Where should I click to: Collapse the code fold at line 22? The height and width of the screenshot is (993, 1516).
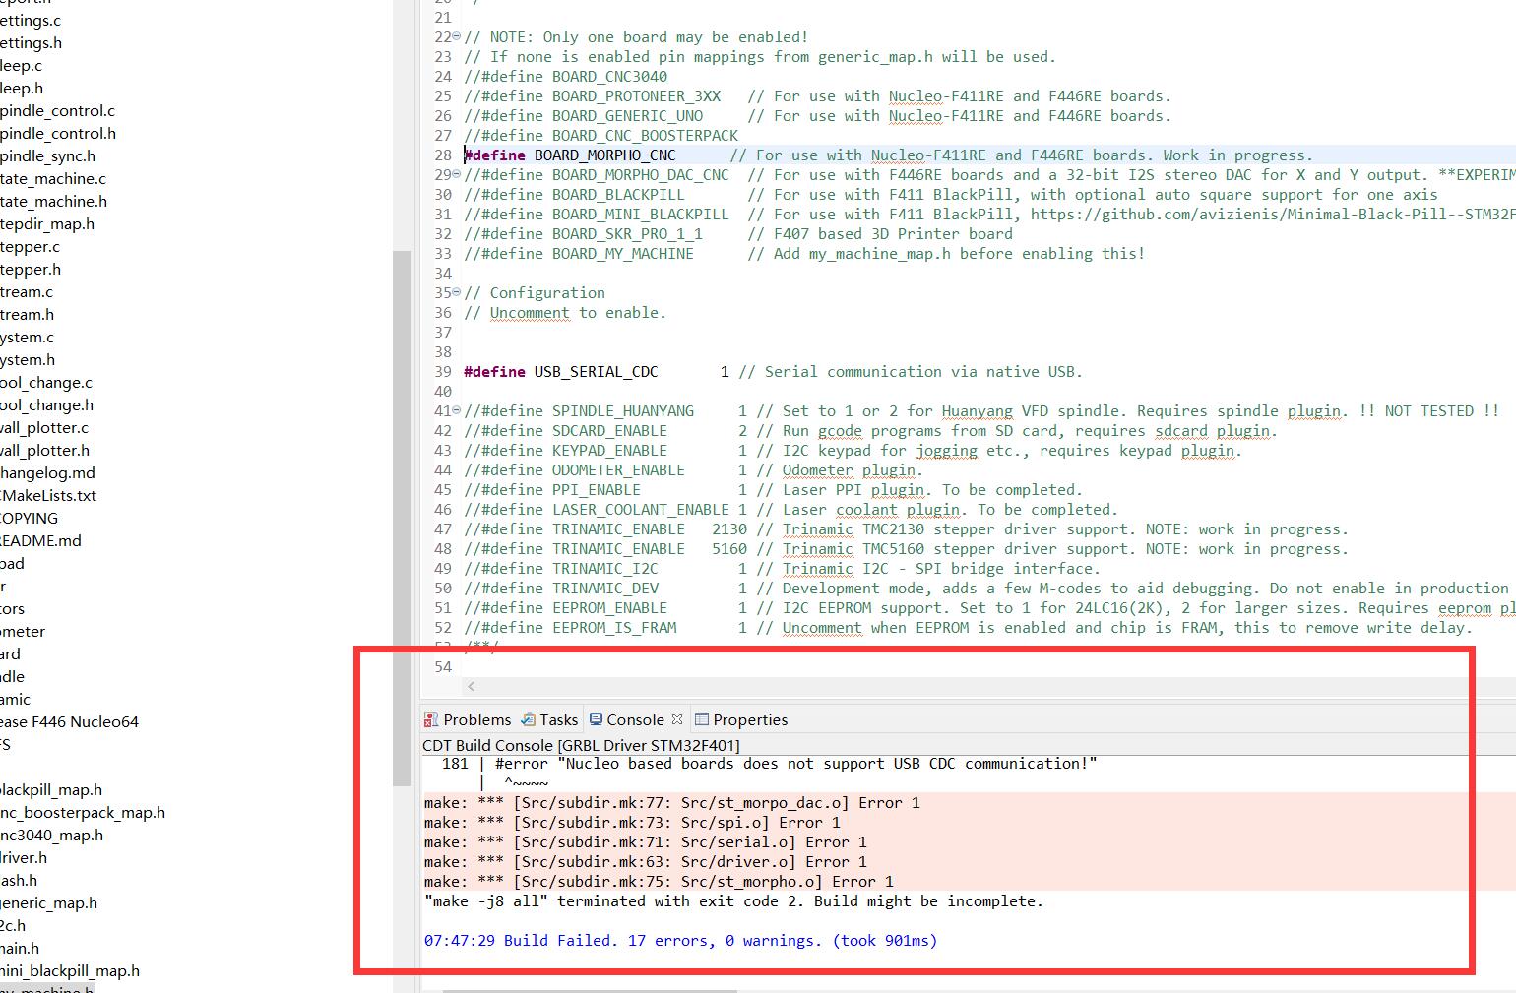tap(454, 36)
